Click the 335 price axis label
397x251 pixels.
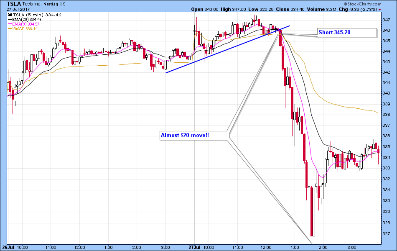click(386, 147)
